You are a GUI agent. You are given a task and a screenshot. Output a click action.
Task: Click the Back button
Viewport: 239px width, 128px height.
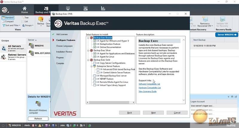[130, 113]
